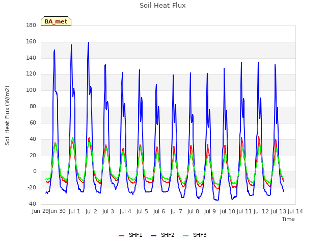
Task: Click the x-axis date label 'Jul 3'
Action: 108,211
